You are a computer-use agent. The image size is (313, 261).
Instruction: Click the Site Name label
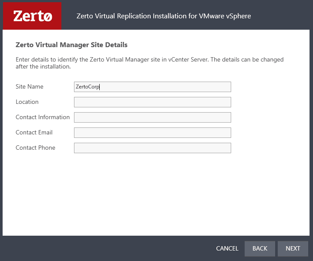30,87
